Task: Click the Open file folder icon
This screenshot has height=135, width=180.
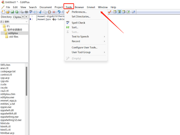Action: click(8, 12)
